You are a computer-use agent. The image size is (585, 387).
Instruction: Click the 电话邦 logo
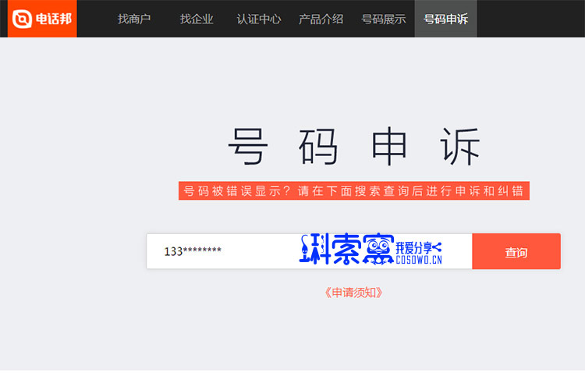[42, 18]
